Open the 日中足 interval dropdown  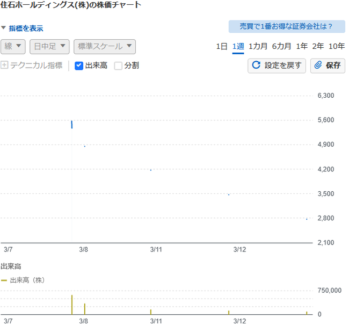[x=50, y=47]
